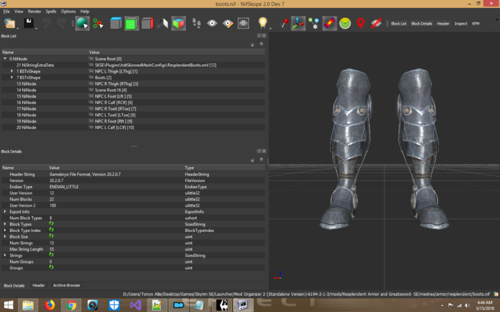Close the Block List panel
The height and width of the screenshot is (312, 500).
[264, 36]
